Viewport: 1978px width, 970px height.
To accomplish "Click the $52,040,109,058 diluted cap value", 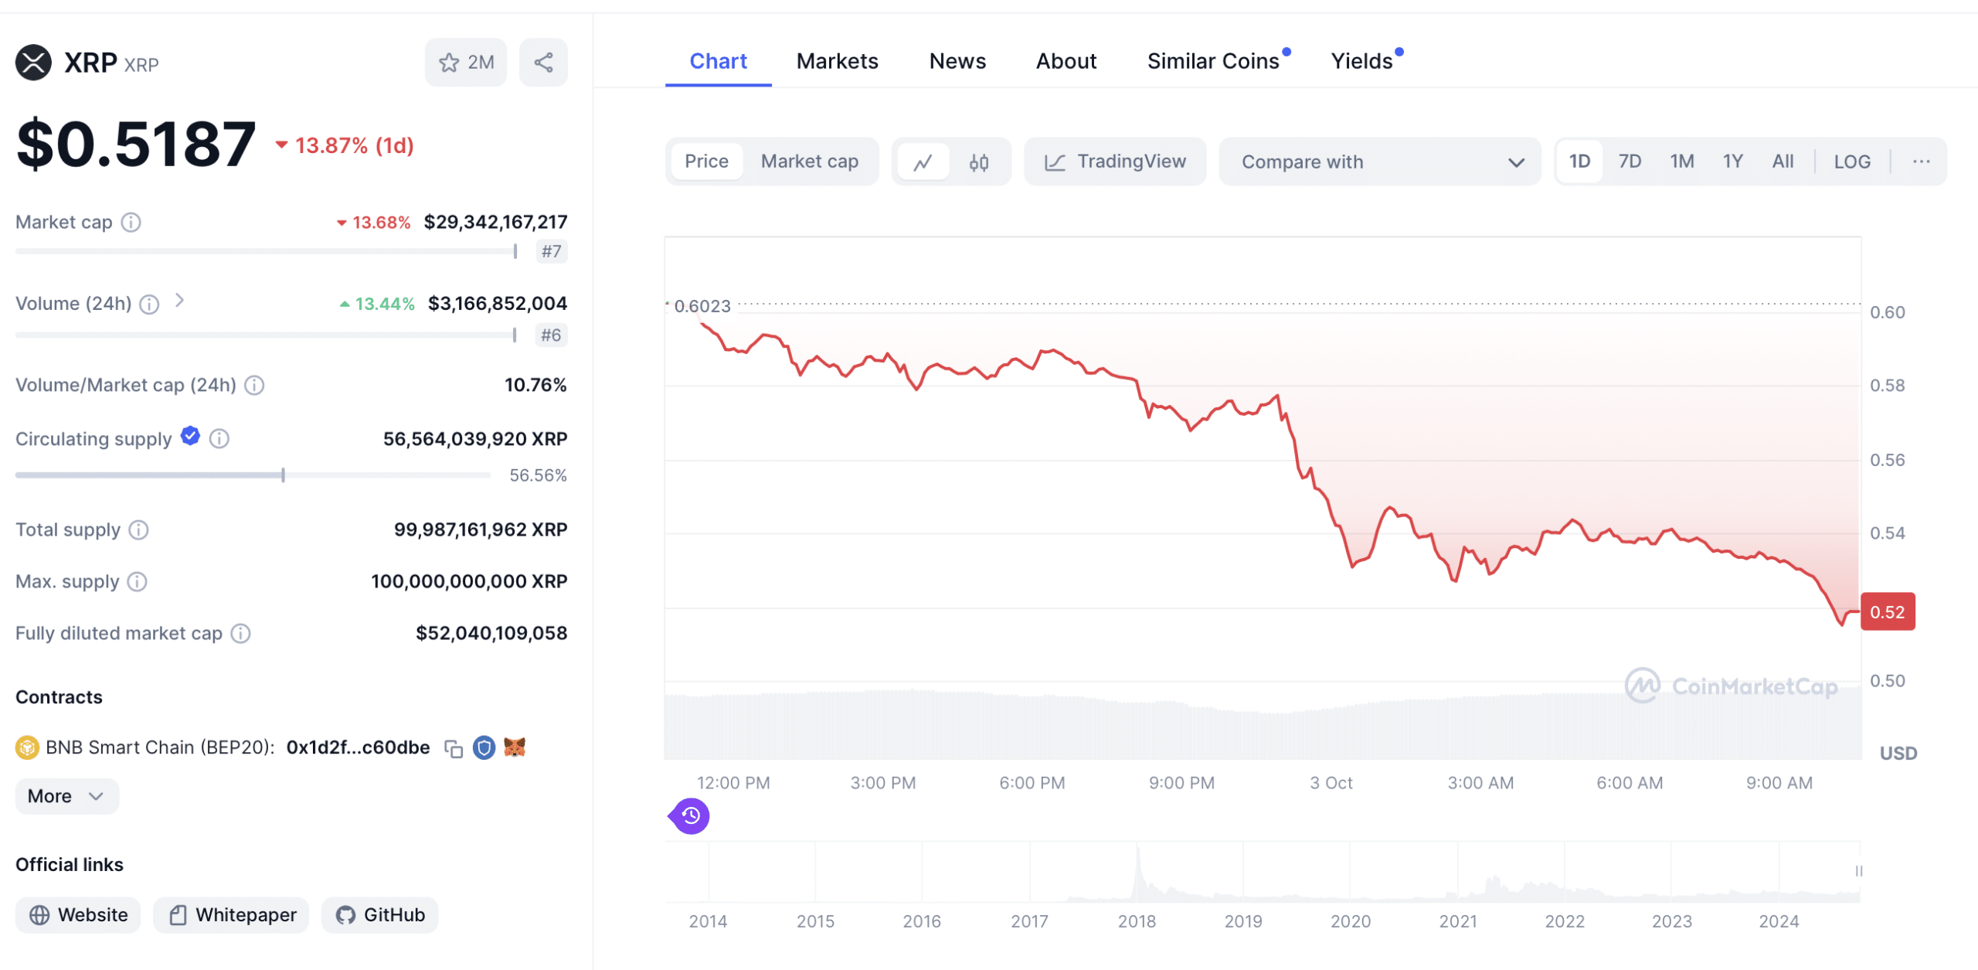I will [491, 634].
